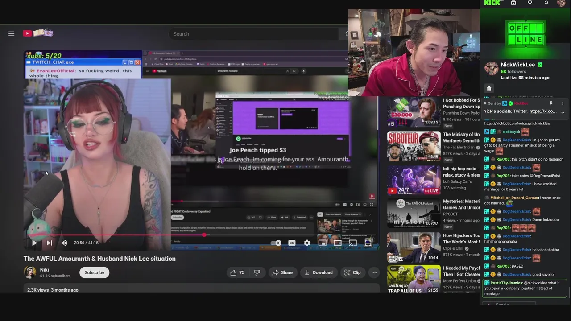The width and height of the screenshot is (571, 321).
Task: Open 'I Needed My Paycheck' More Perfect Union video
Action: (414, 280)
